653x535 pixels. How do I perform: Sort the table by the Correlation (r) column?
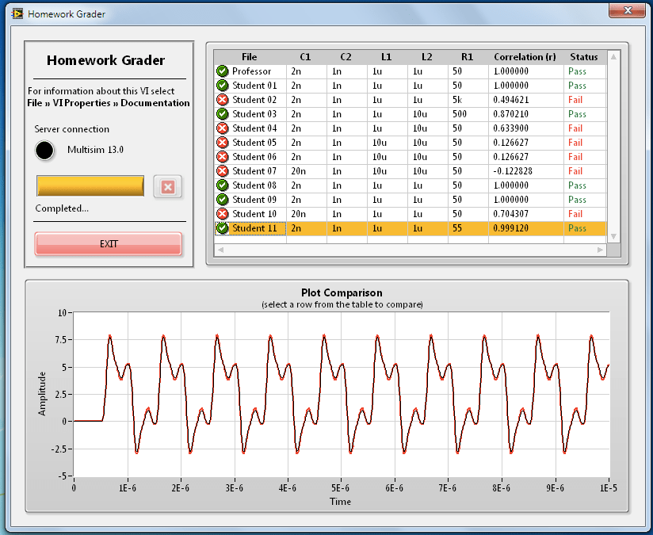pos(526,56)
